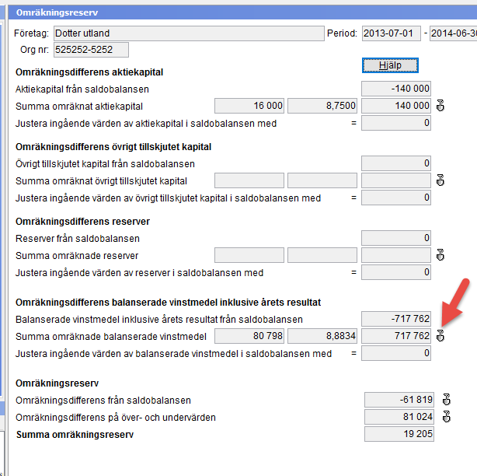Select the 16 000 aktiekapital amount field
This screenshot has width=477, height=476.
249,106
